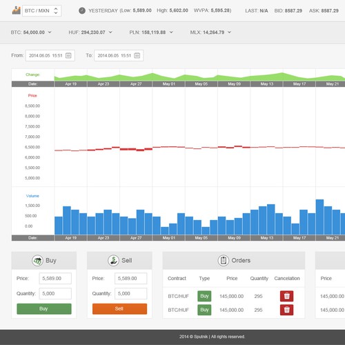345x345 pixels.
Task: Click the first row's 145,000.00 price in Orders
Action: point(231,296)
